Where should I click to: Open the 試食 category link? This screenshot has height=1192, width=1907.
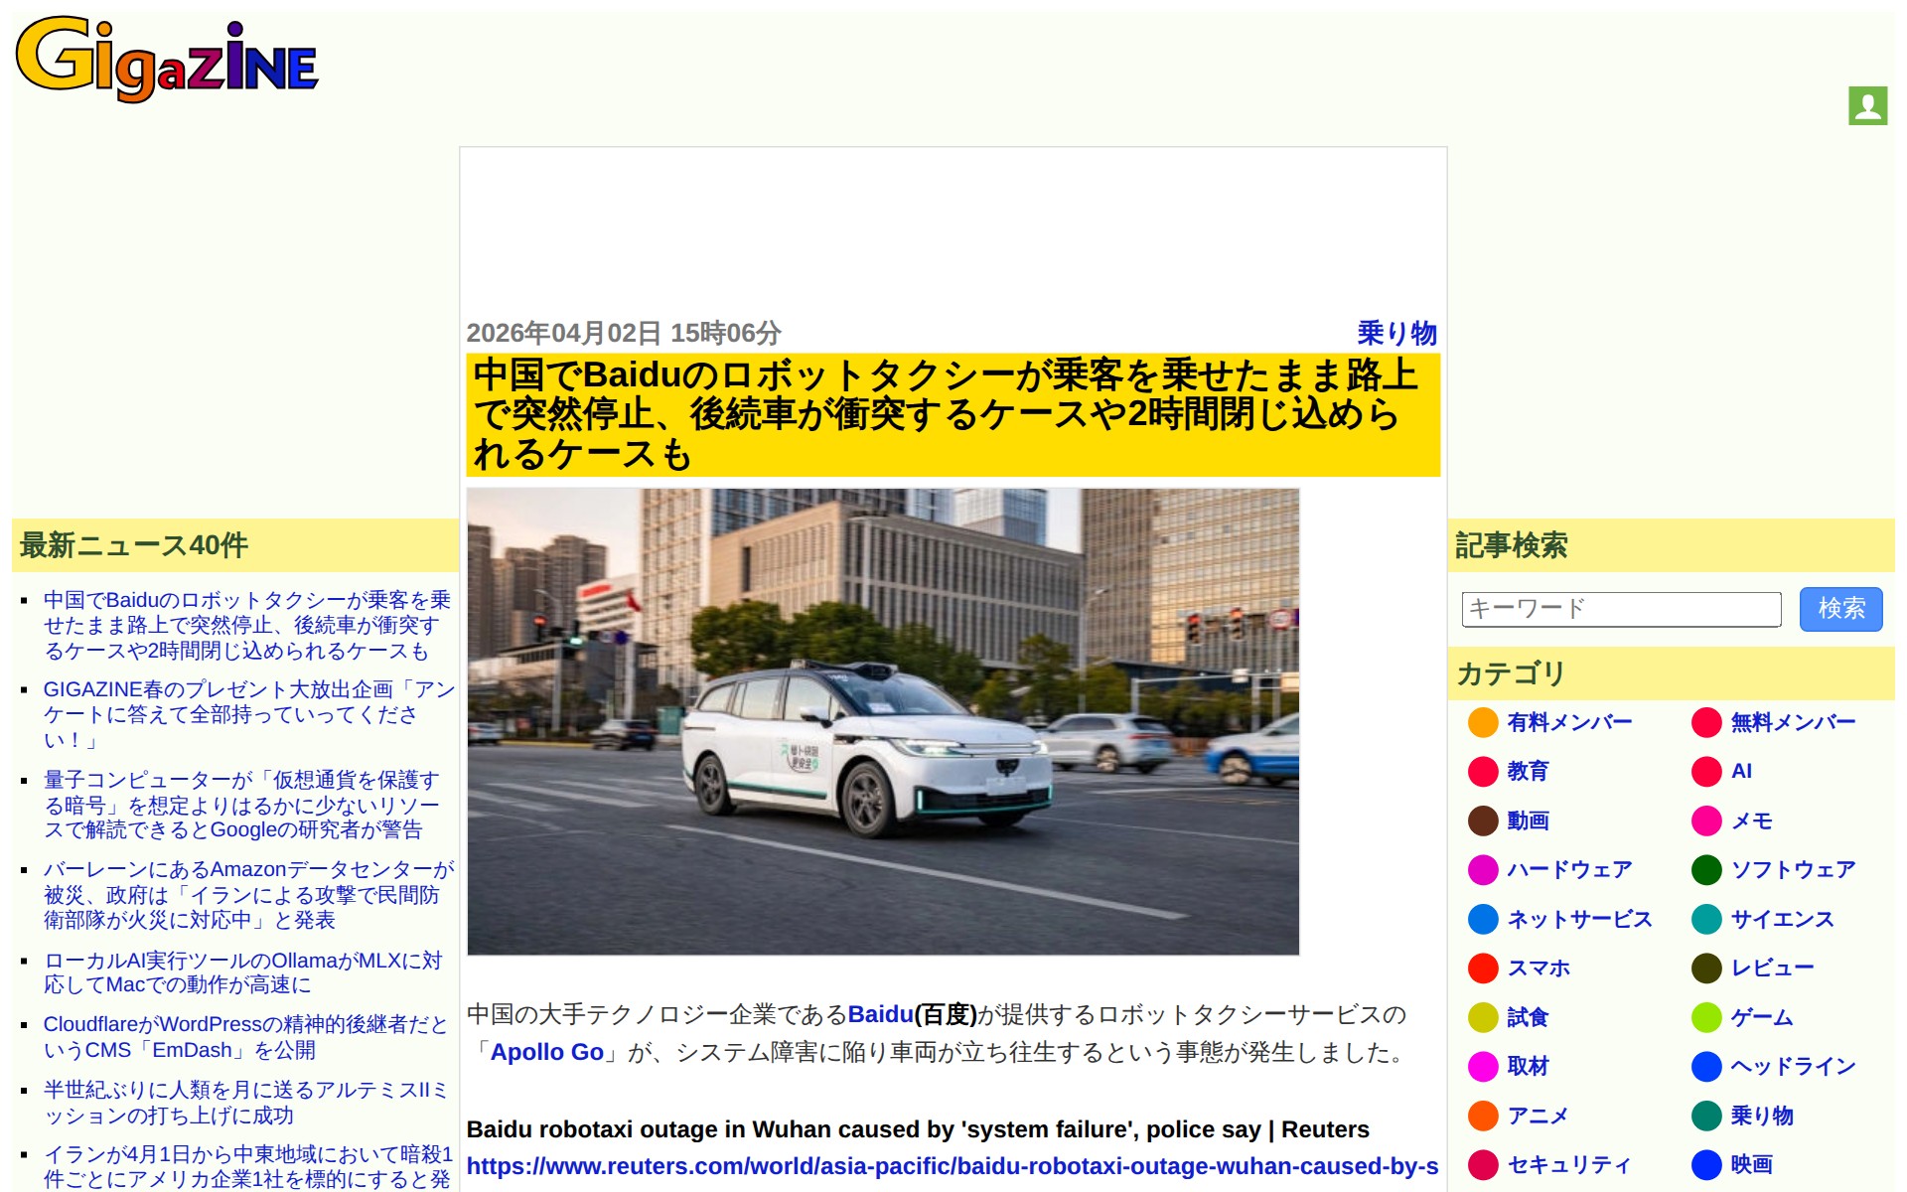click(x=1528, y=1017)
